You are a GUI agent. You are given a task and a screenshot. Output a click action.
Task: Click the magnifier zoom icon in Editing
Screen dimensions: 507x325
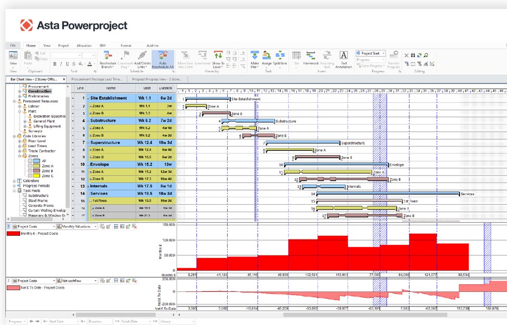coord(426,55)
